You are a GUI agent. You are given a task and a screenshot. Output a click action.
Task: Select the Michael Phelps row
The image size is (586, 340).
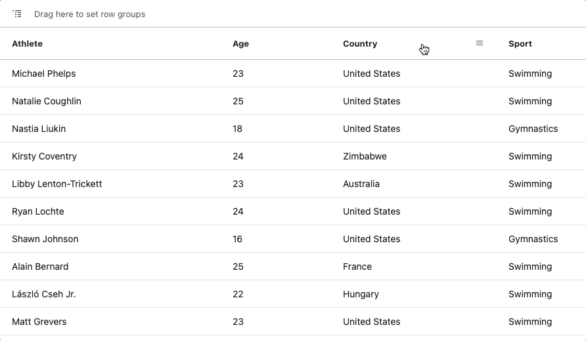293,74
